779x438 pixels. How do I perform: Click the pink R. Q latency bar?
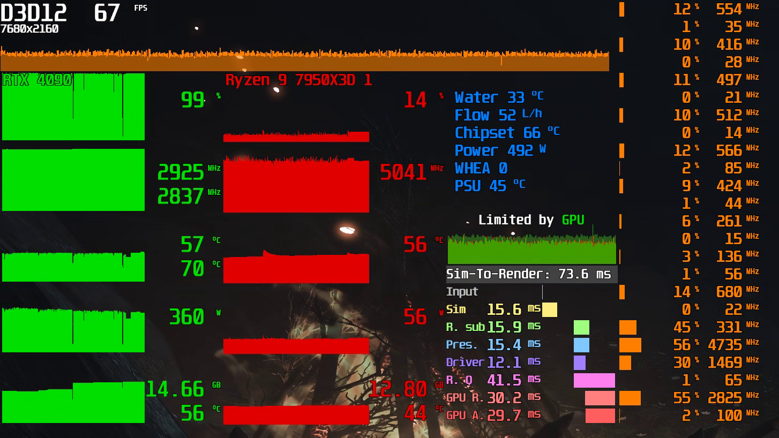(594, 380)
